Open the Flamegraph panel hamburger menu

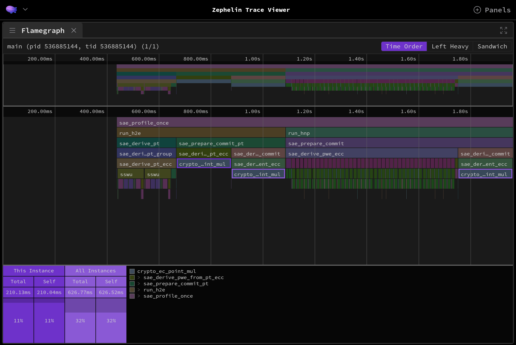tap(12, 30)
